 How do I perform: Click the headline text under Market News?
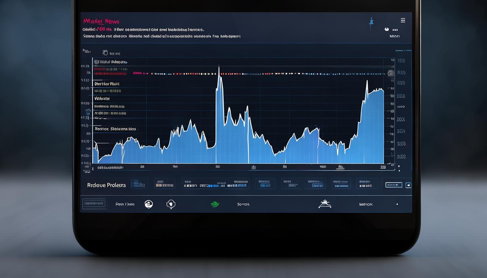click(x=143, y=30)
